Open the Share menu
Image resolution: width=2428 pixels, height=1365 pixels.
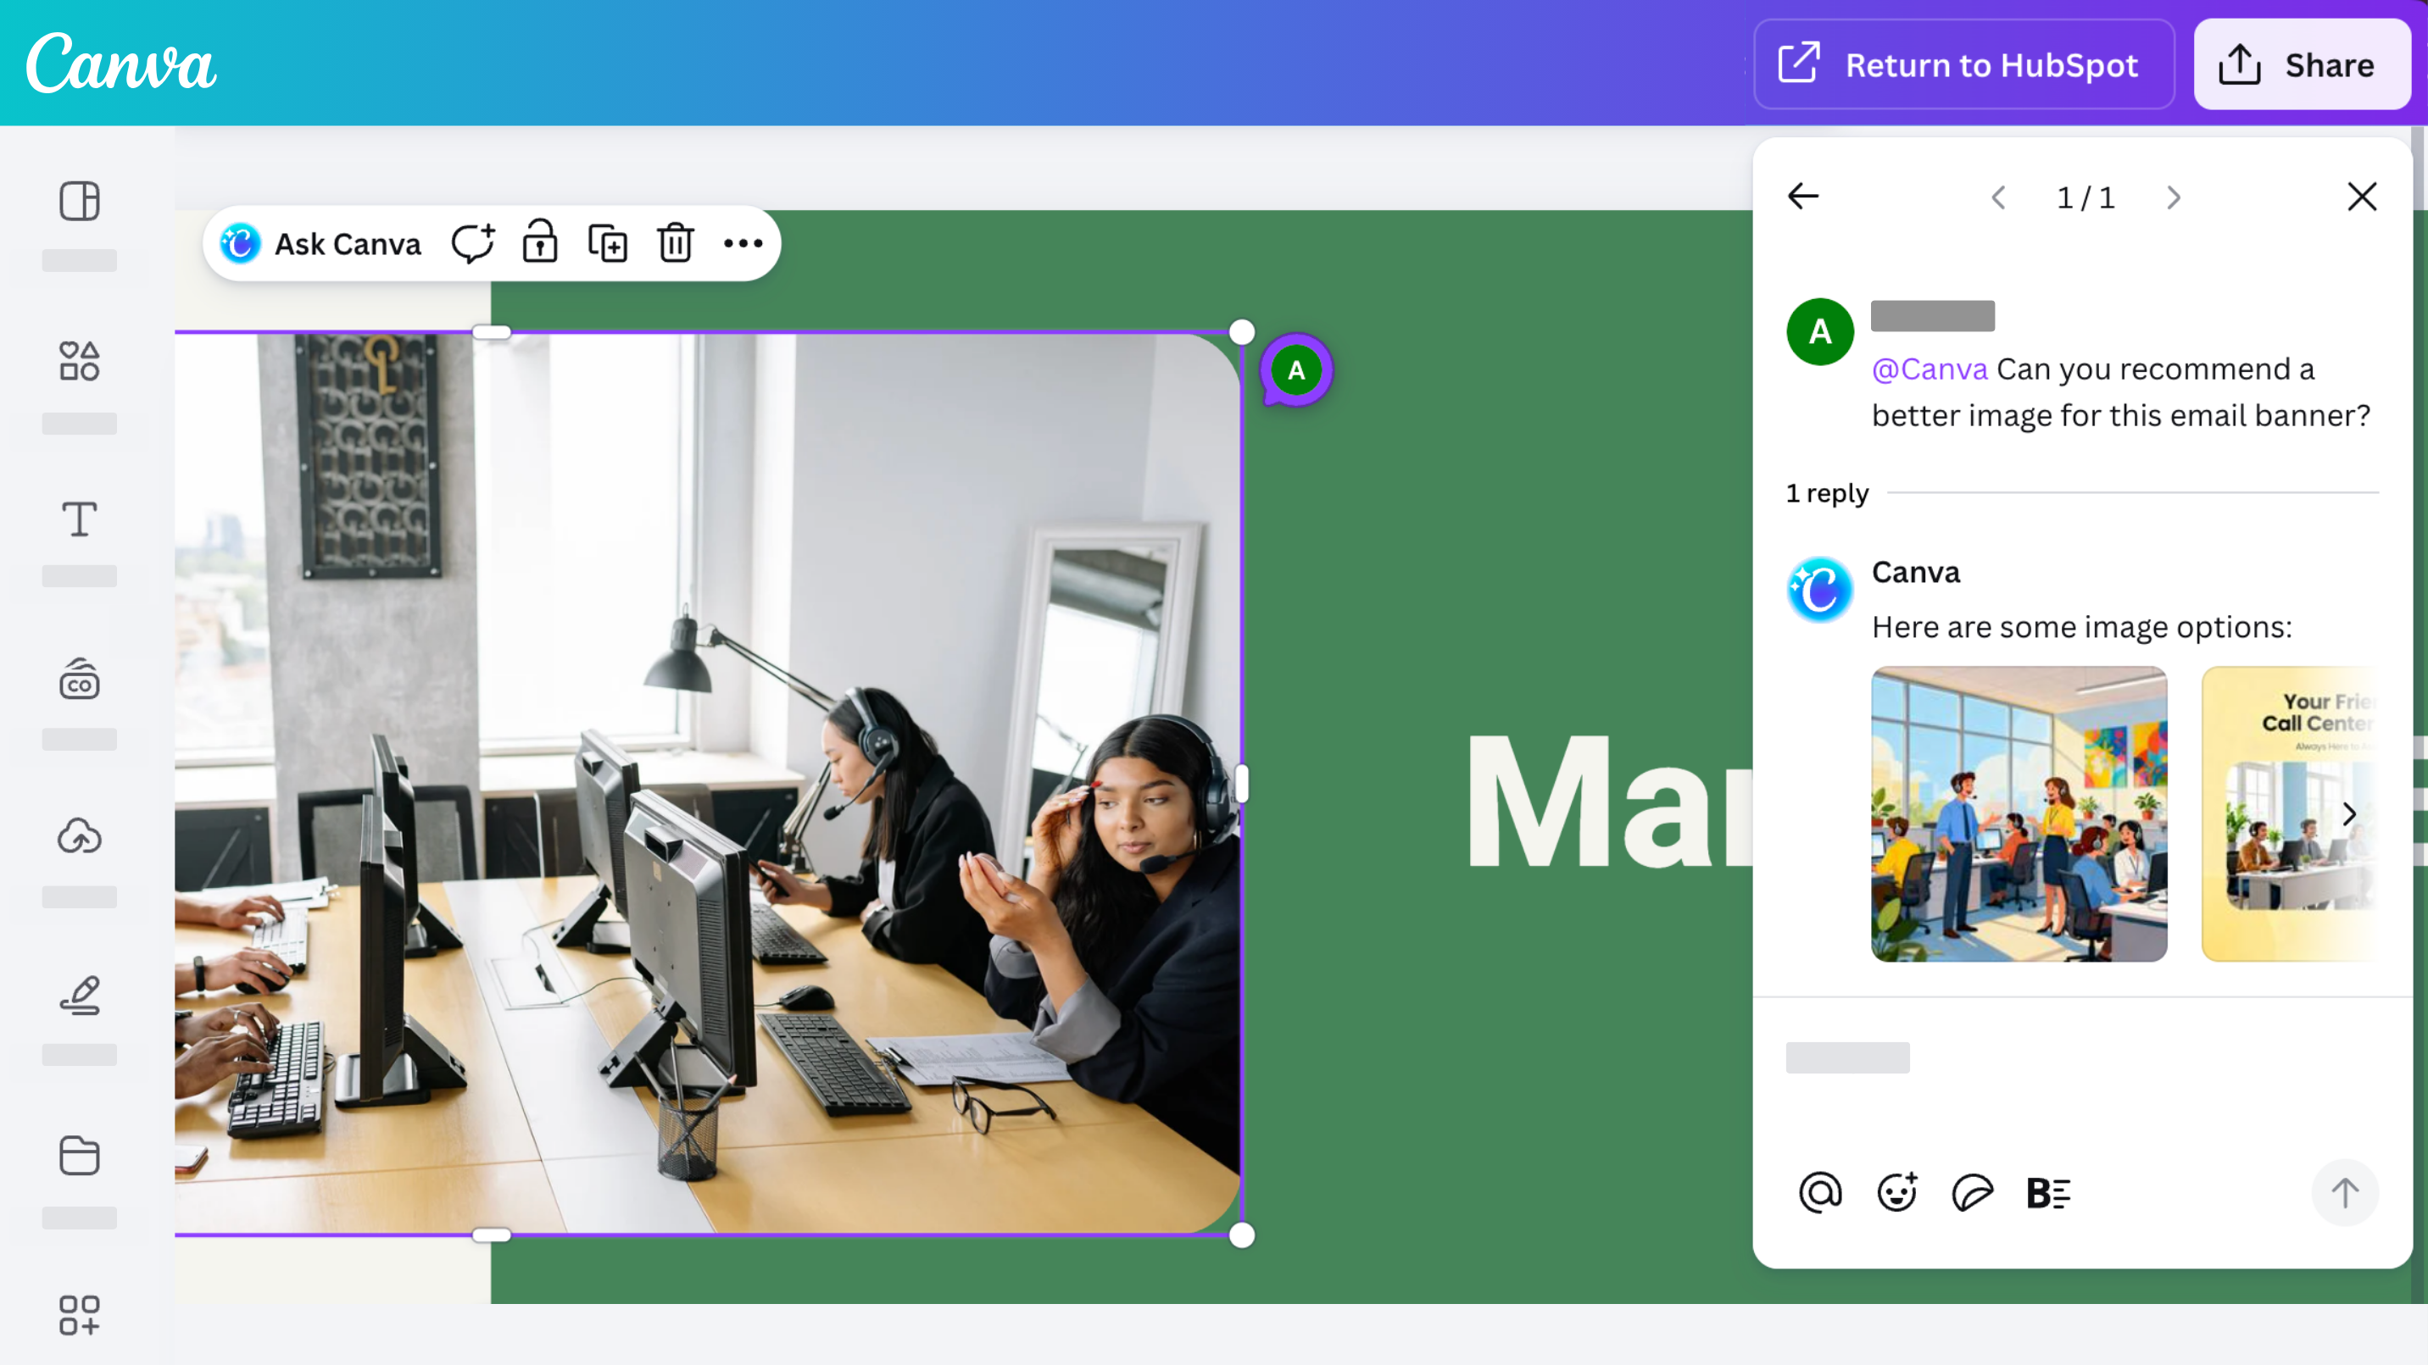click(x=2301, y=65)
